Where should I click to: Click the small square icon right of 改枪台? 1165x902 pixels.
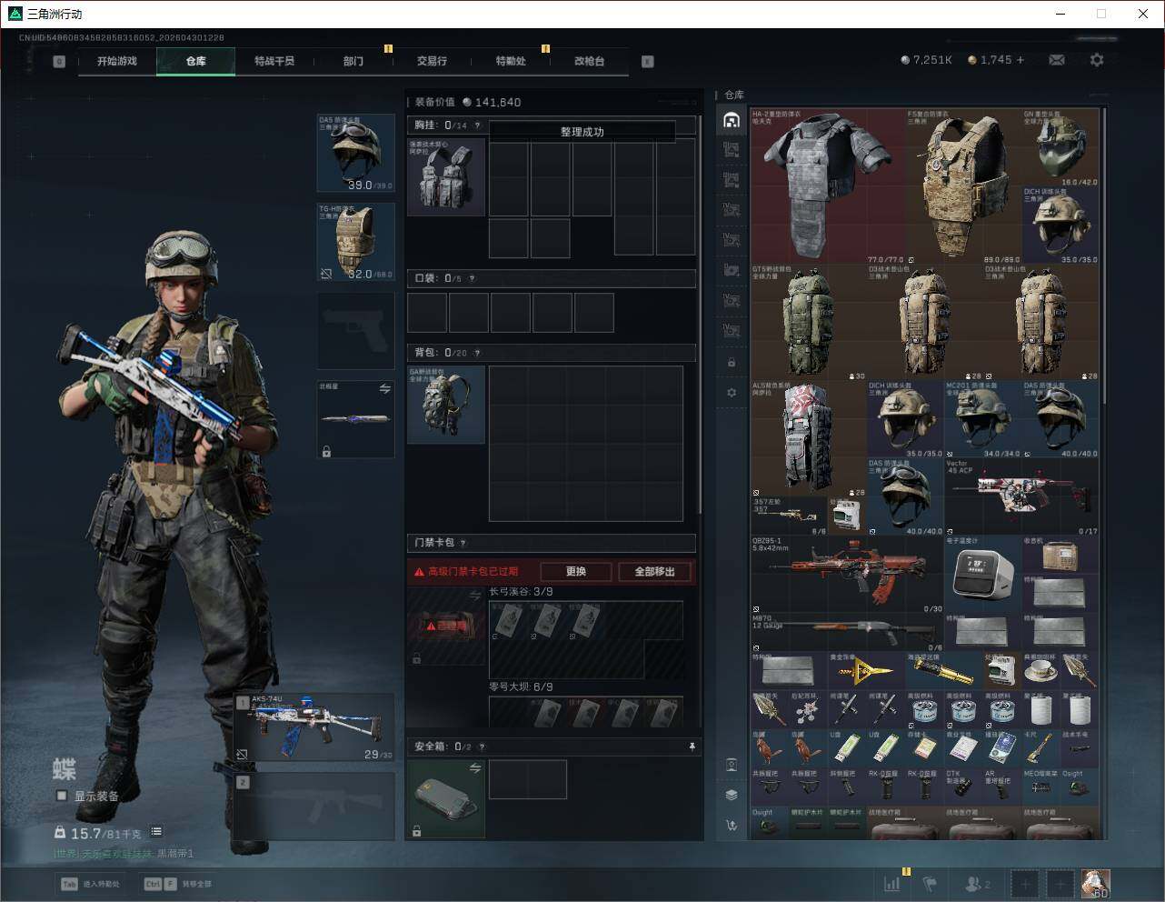(x=647, y=62)
